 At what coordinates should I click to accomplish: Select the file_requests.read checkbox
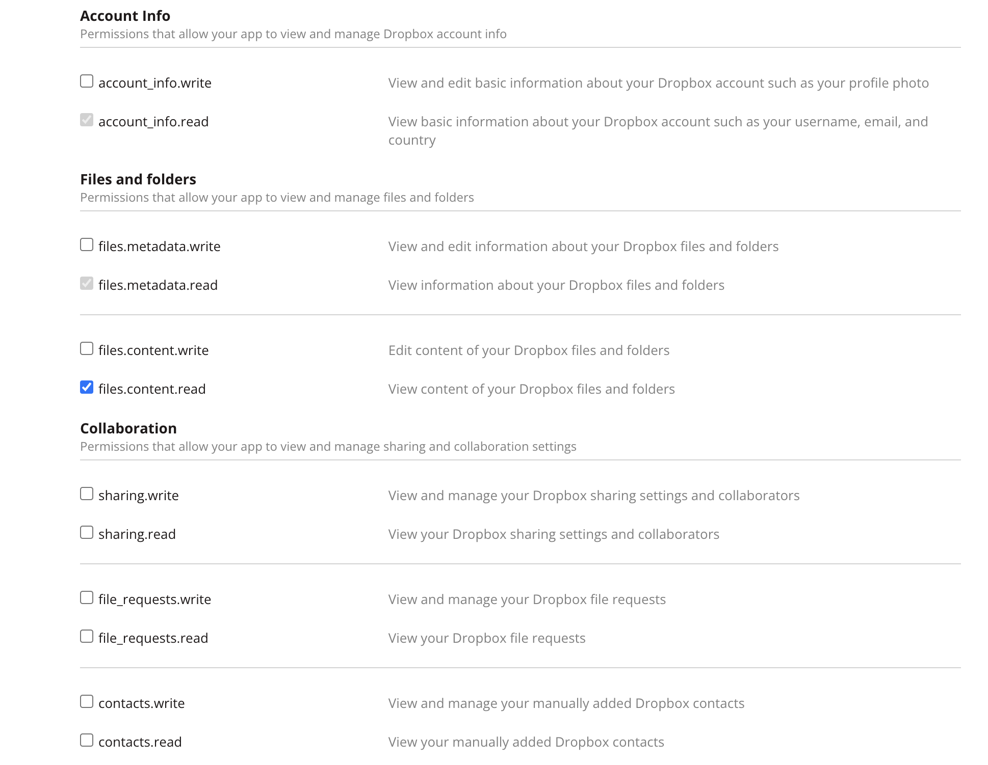[x=87, y=637]
